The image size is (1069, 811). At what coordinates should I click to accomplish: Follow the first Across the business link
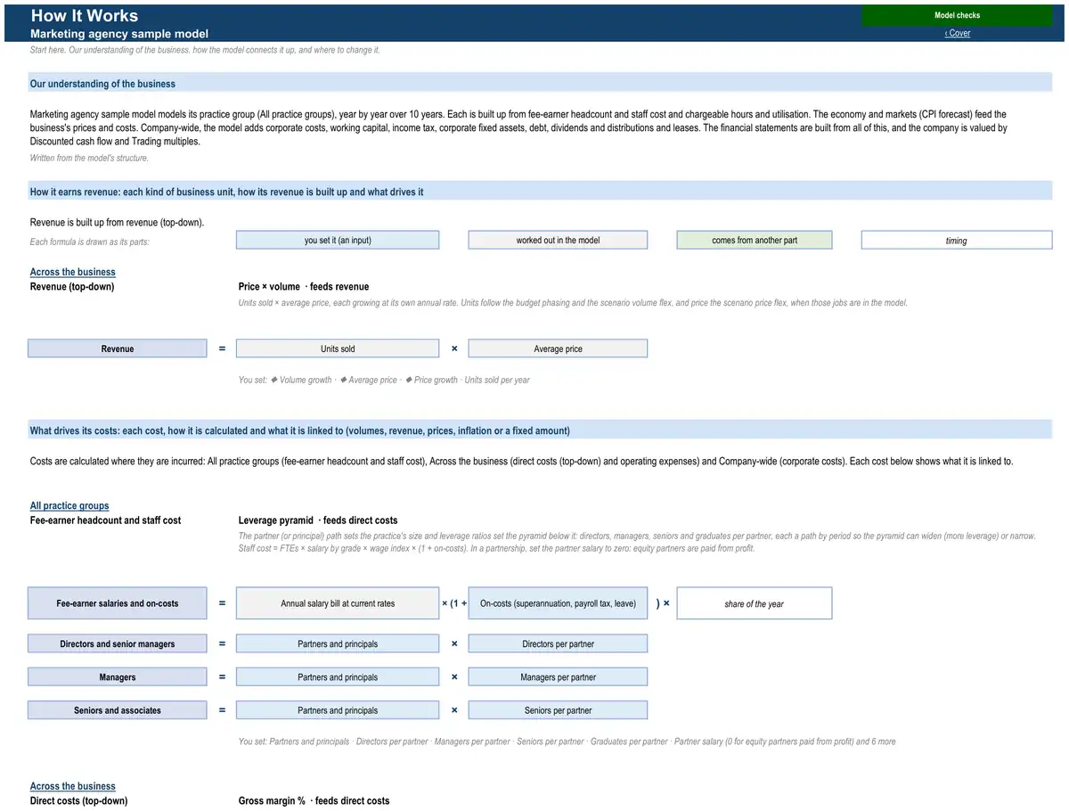coord(73,272)
